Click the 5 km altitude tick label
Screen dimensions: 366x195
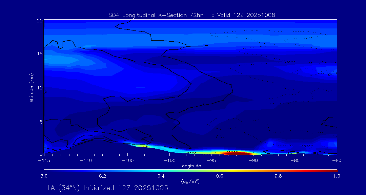point(41,122)
